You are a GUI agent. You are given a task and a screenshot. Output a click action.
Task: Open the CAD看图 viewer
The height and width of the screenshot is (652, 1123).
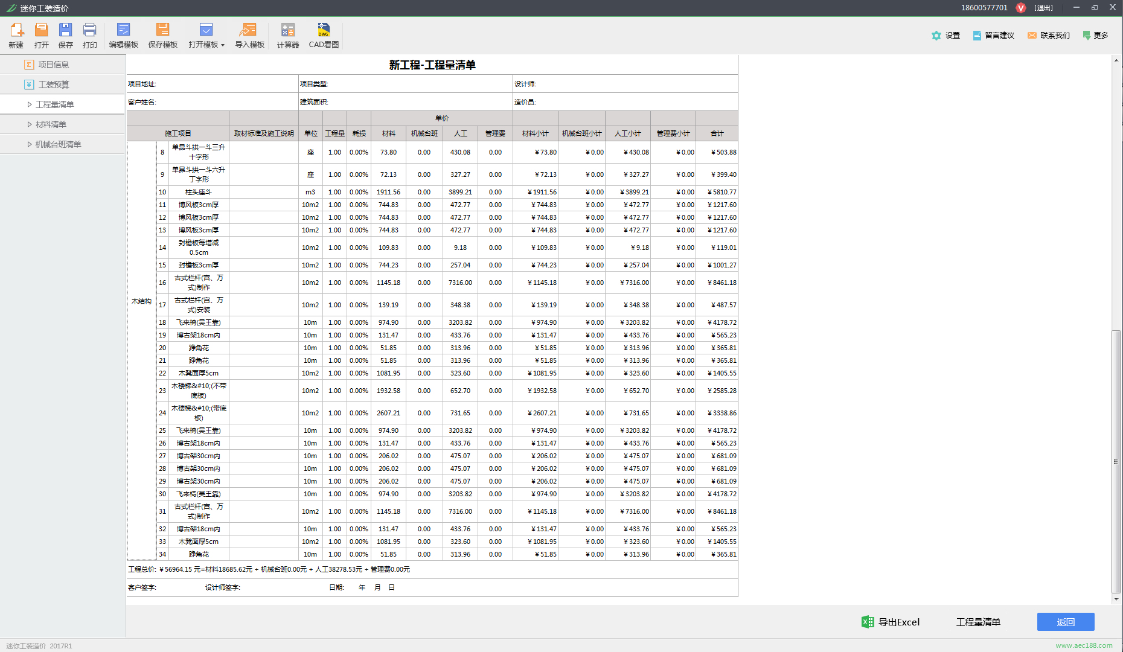point(324,30)
